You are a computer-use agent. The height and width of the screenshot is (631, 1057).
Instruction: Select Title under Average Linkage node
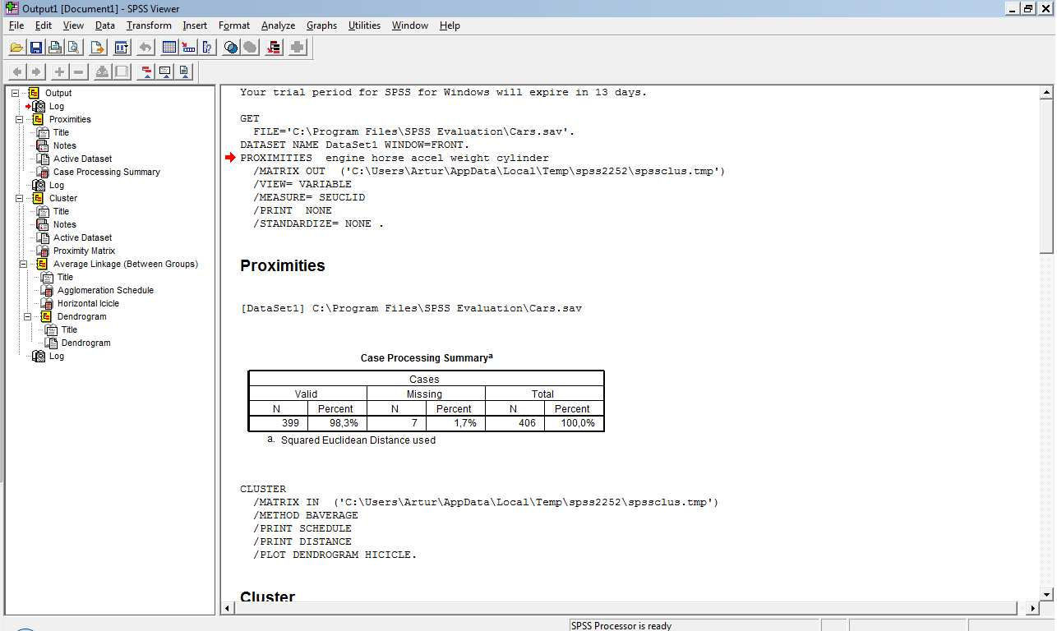(x=65, y=277)
